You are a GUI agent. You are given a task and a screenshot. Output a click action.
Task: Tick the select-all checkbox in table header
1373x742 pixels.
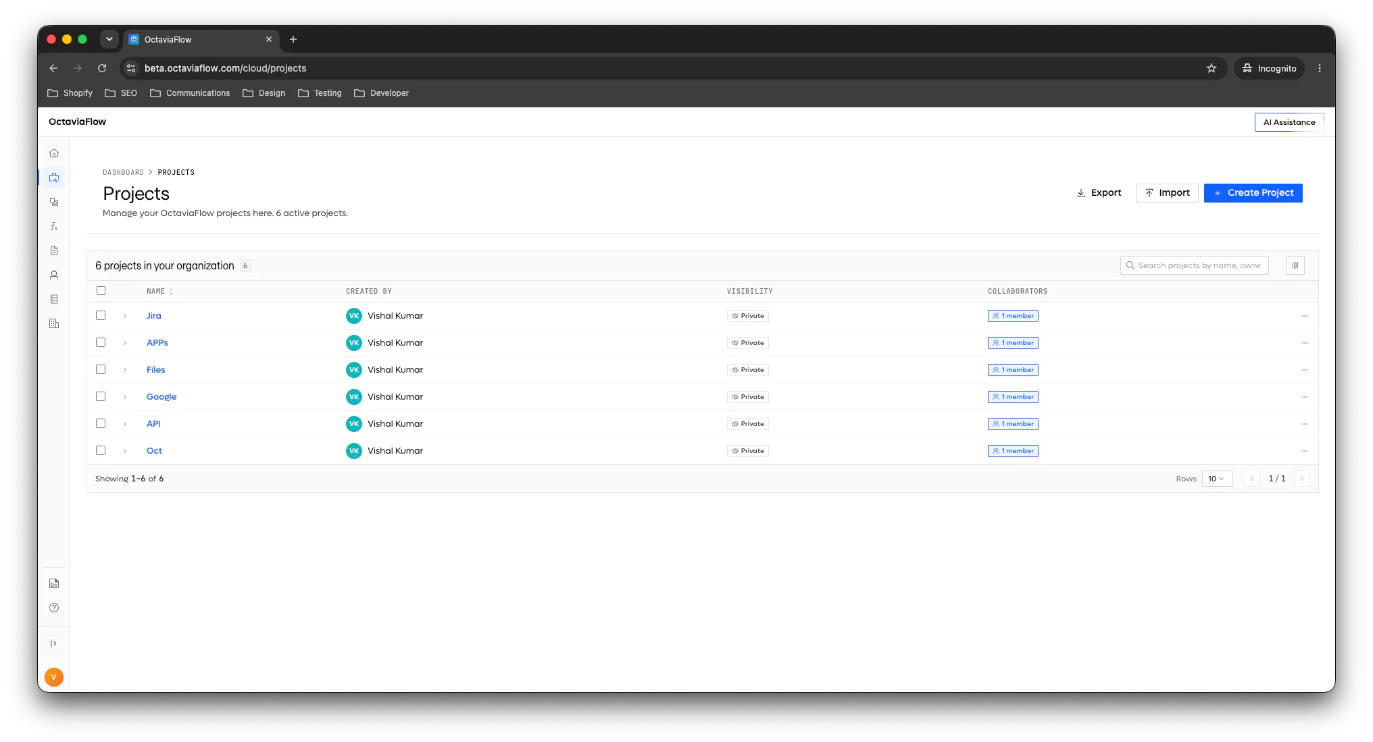(x=101, y=291)
